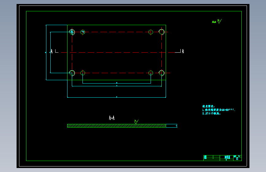266x172 pixels.
Task: Pick the large hole at the plate's top-right corner
Action: 161,32
